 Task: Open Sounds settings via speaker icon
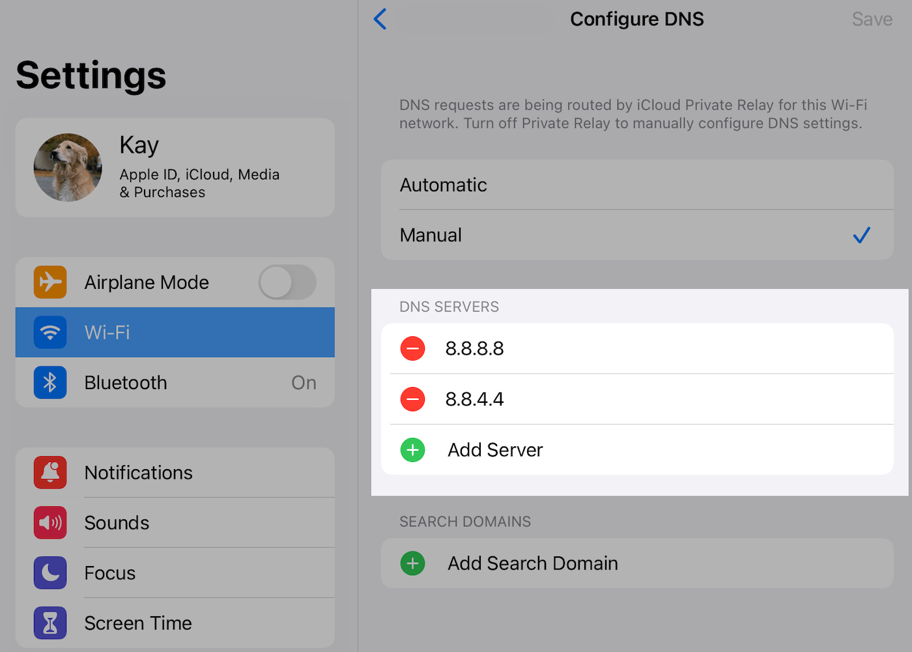pos(50,523)
